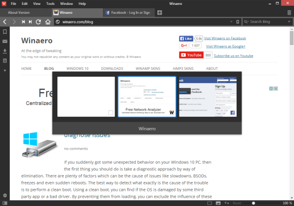
Task: Select Facebook thumbnail in tab switcher
Action: (208, 97)
